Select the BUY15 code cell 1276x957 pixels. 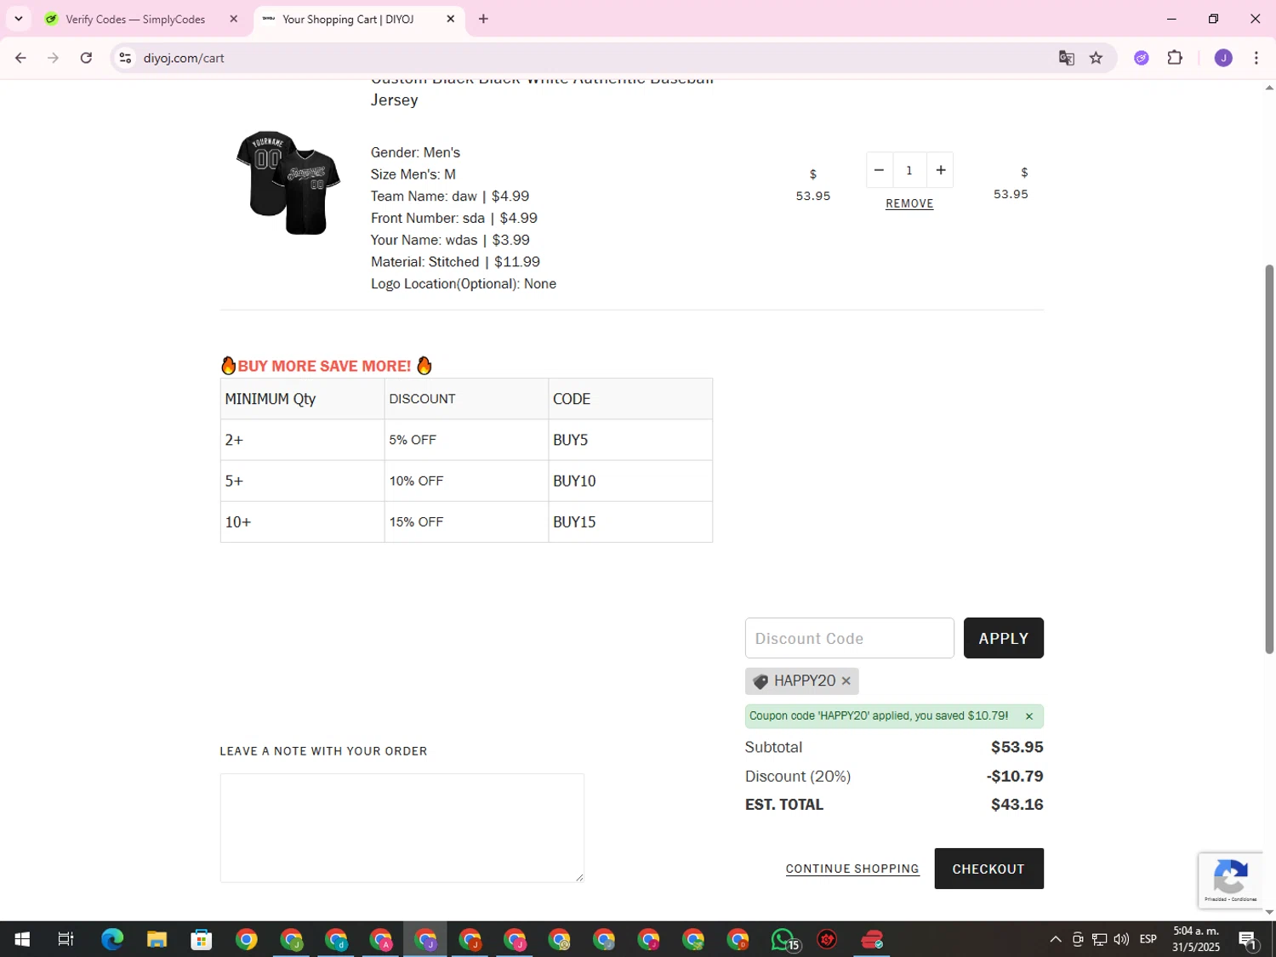tap(630, 521)
